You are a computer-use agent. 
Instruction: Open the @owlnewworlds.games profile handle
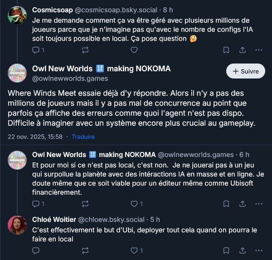click(x=70, y=78)
